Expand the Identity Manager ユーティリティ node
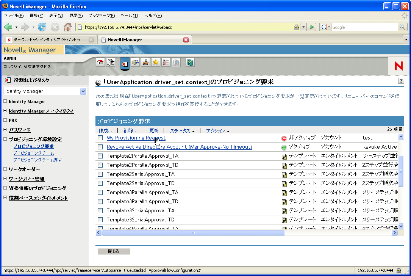Image resolution: width=411 pixels, height=276 pixels. 5,110
